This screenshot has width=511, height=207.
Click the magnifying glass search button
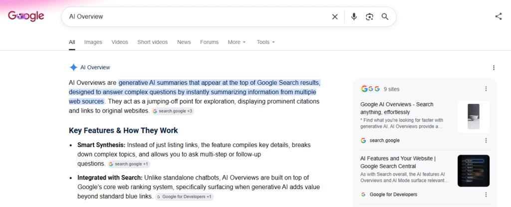(385, 16)
